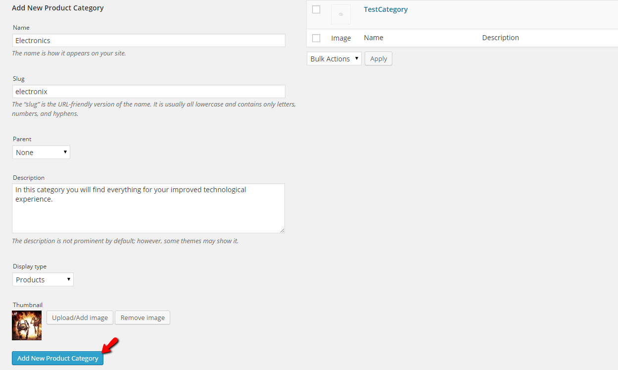Click the Apply button next to Bulk Actions

coord(378,58)
